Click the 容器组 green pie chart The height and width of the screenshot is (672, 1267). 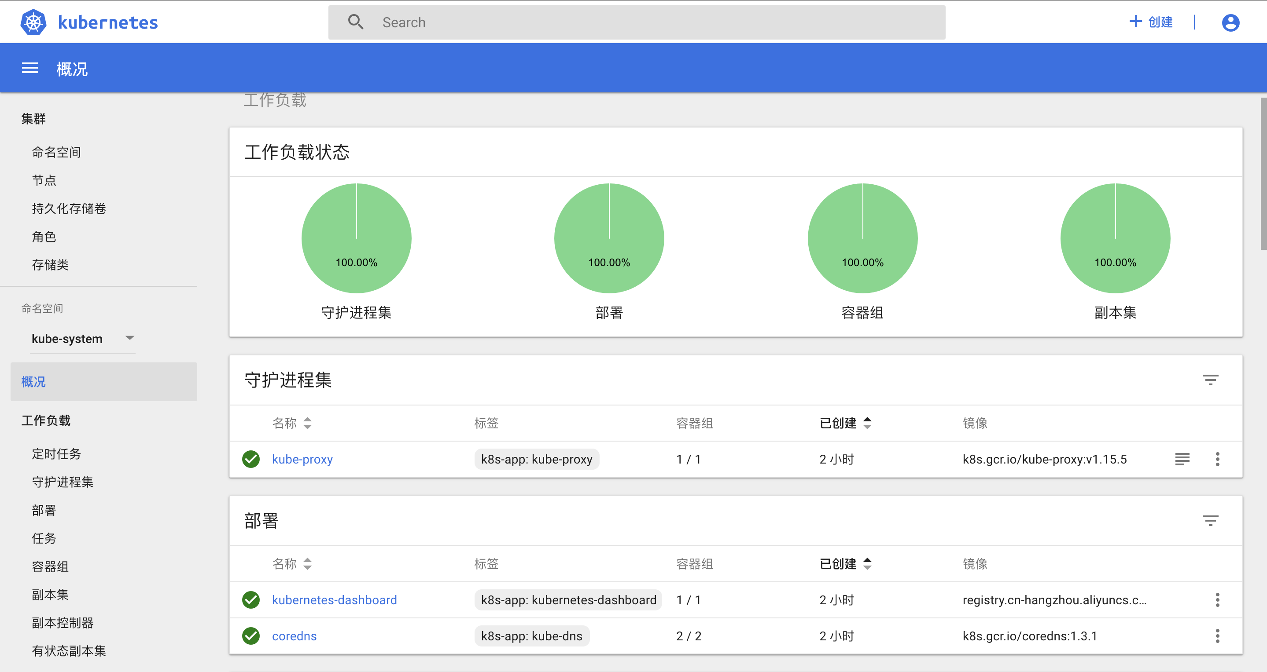862,238
